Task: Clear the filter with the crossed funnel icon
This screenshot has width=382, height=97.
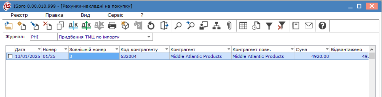Action: [x=281, y=26]
